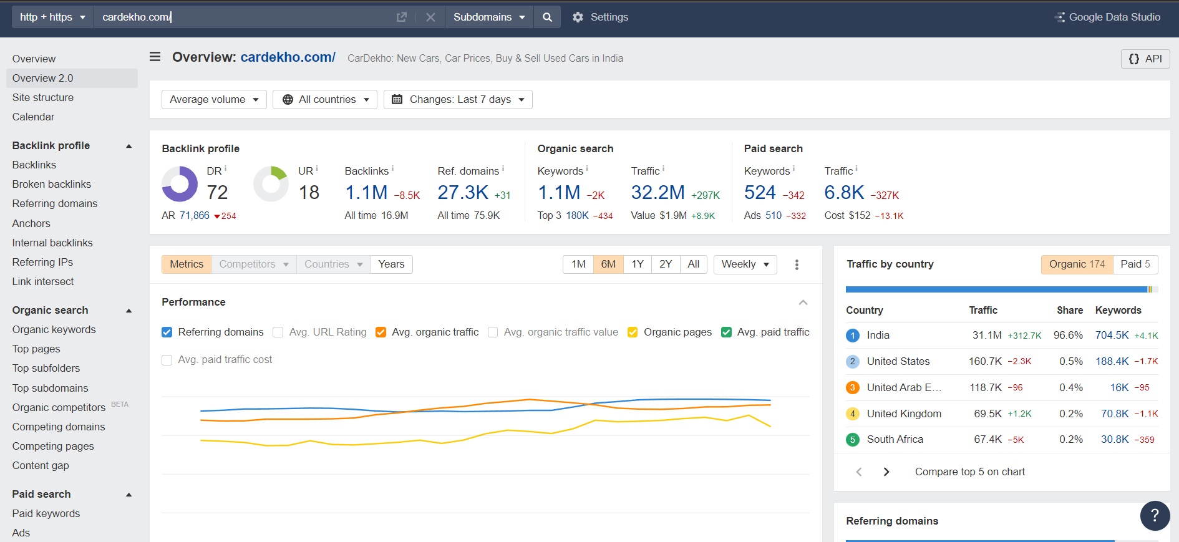Switch chart range to 2Y
The height and width of the screenshot is (542, 1179).
666,264
